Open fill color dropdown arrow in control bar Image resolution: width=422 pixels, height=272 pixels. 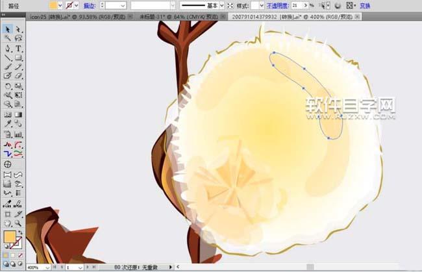[x=60, y=5]
